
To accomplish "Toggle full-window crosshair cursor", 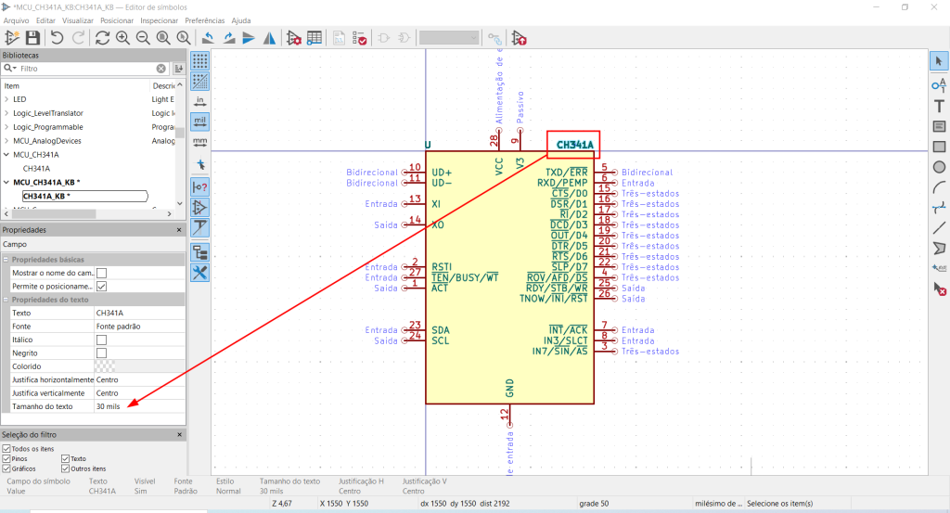I will pyautogui.click(x=200, y=165).
